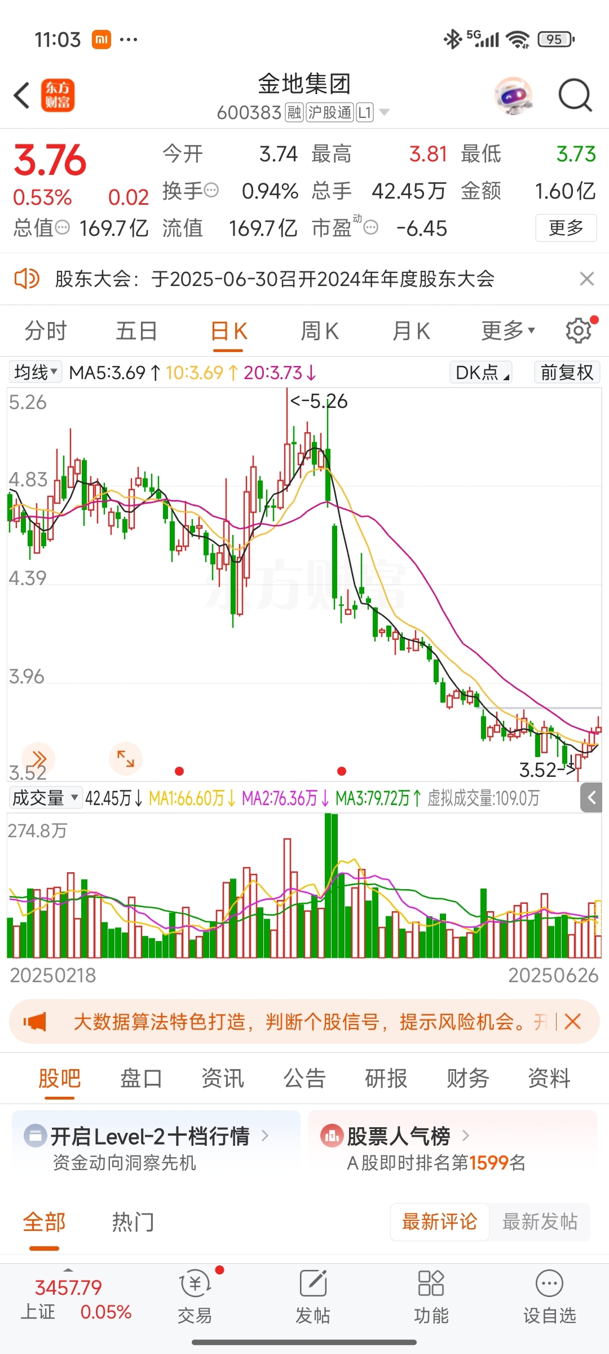Switch to the 周K chart tab
The image size is (609, 1354).
point(320,331)
